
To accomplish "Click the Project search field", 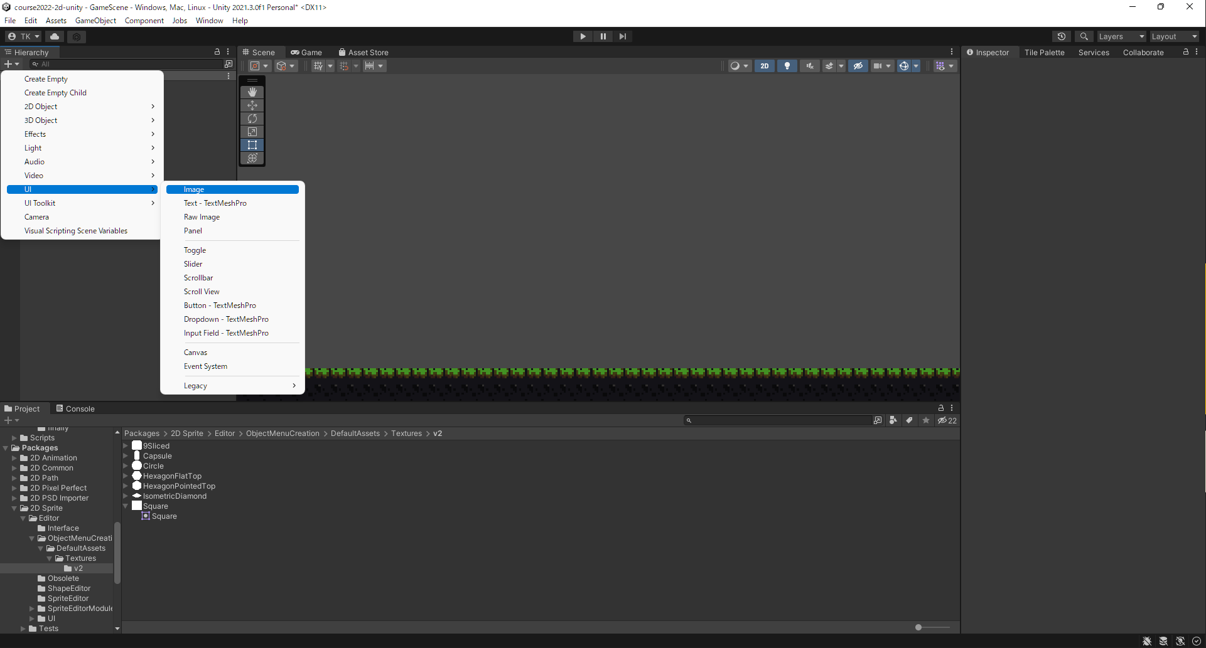I will point(778,420).
